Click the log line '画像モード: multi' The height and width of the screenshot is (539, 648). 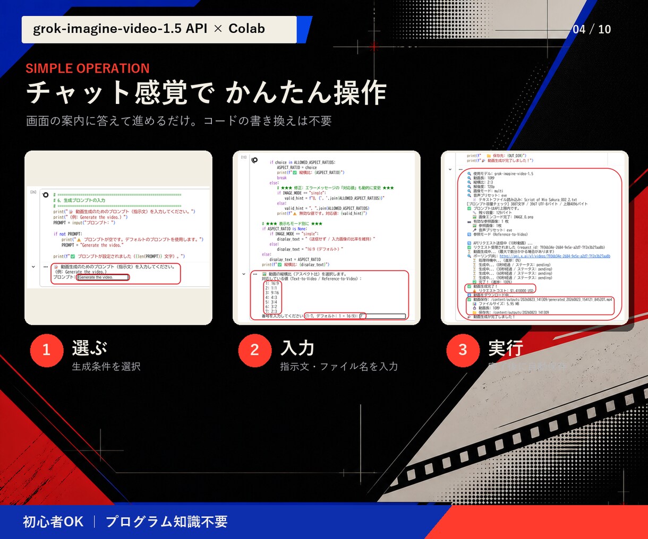point(484,191)
